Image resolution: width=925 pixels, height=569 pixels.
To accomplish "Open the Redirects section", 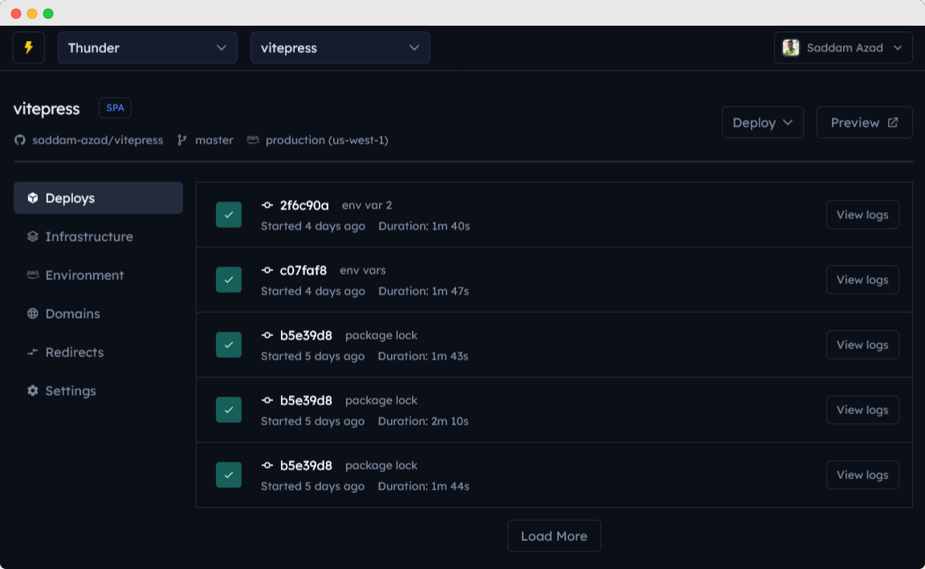I will [x=98, y=352].
